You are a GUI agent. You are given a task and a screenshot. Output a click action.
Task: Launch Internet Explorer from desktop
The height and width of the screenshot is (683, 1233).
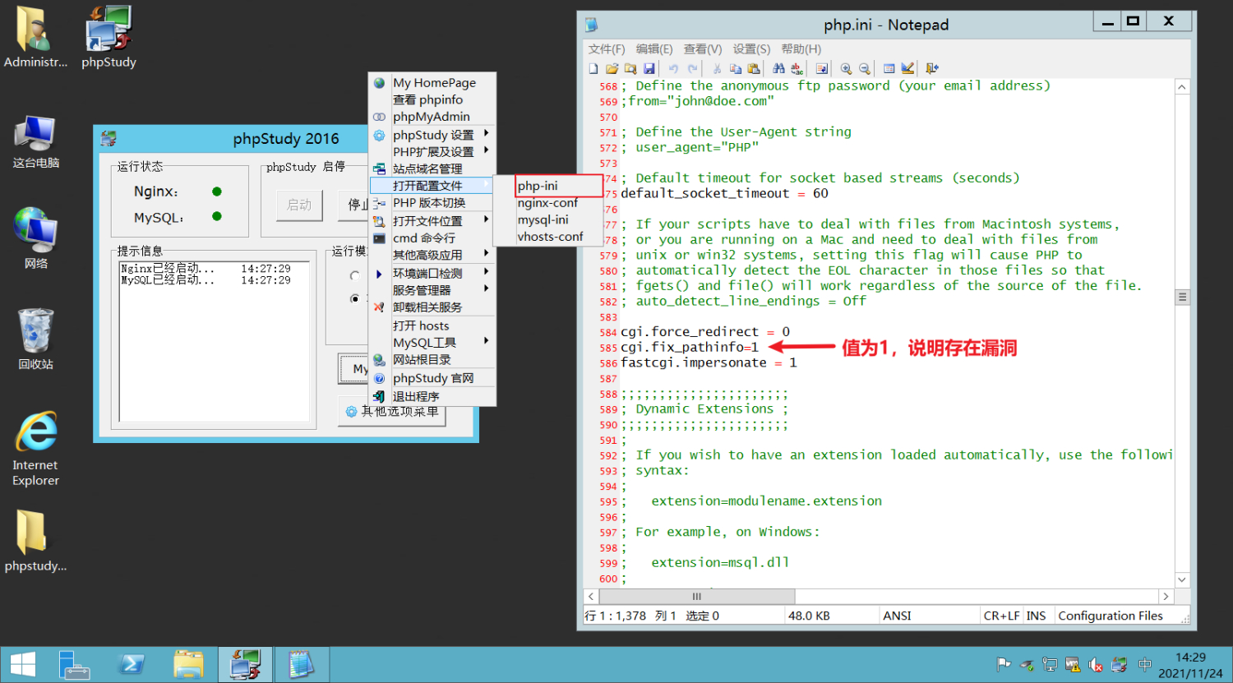tap(35, 449)
